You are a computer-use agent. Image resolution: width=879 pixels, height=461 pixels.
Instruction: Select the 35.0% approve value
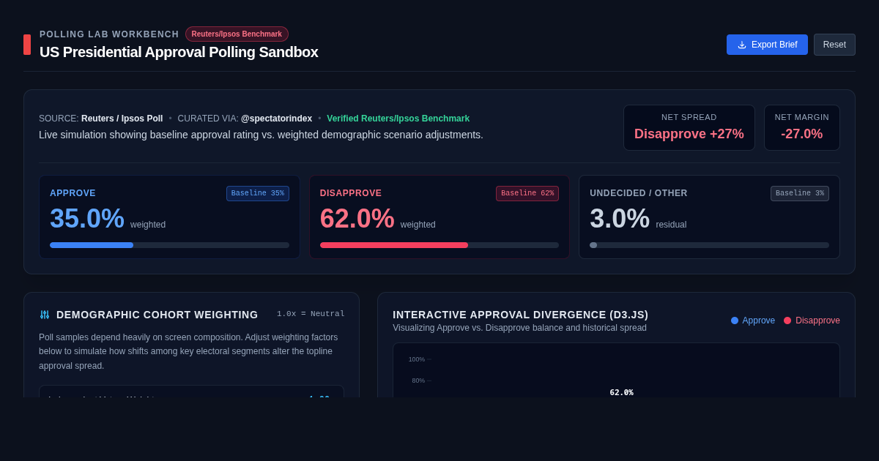(87, 219)
